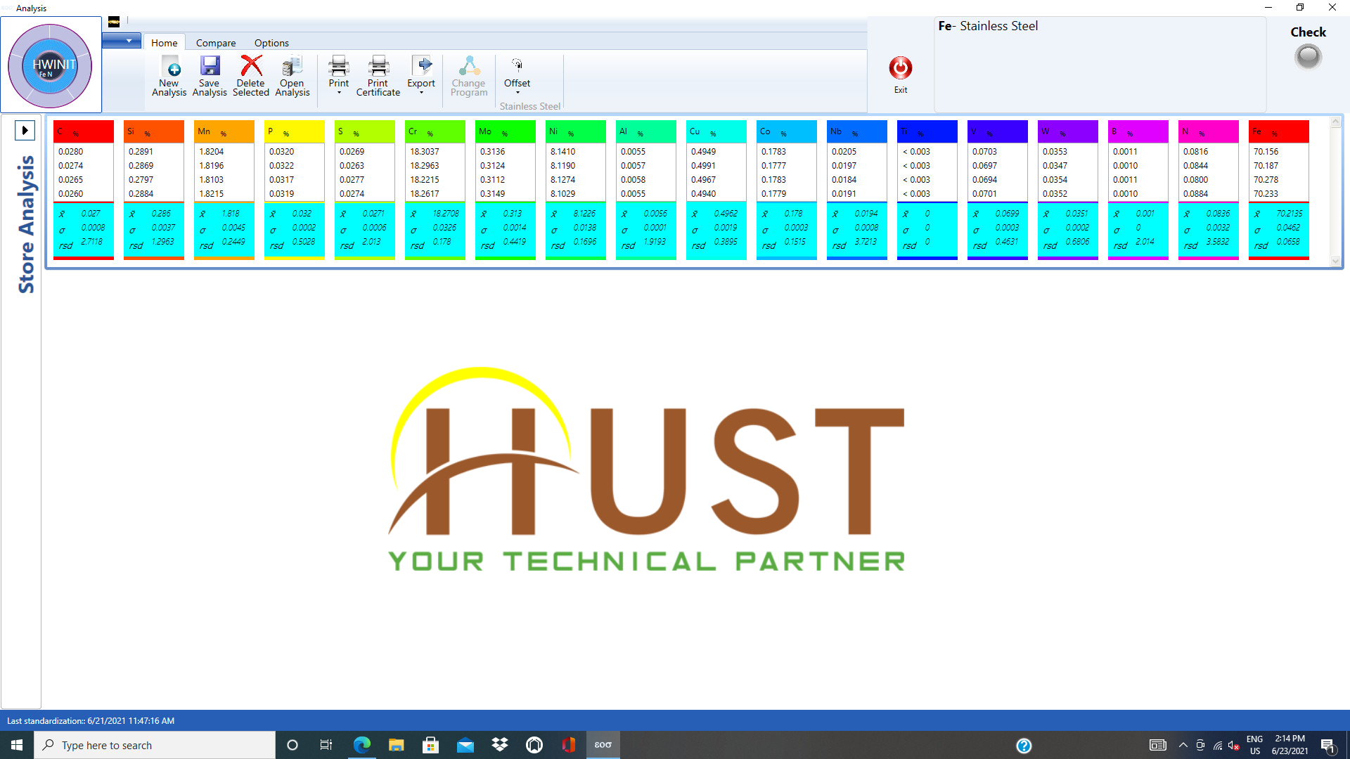This screenshot has width=1350, height=759.
Task: Click Fe mean value 70.2135
Action: click(1290, 214)
